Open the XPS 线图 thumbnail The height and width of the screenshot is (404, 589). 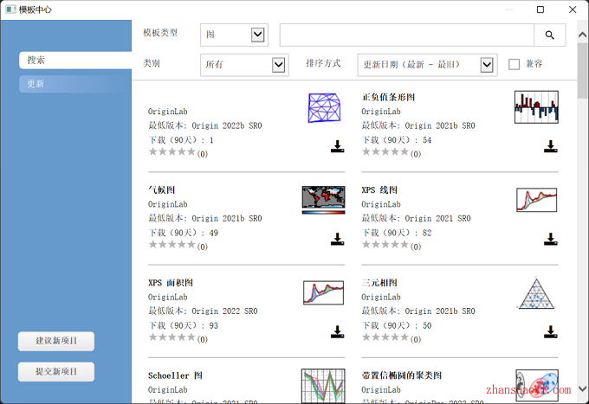536,200
